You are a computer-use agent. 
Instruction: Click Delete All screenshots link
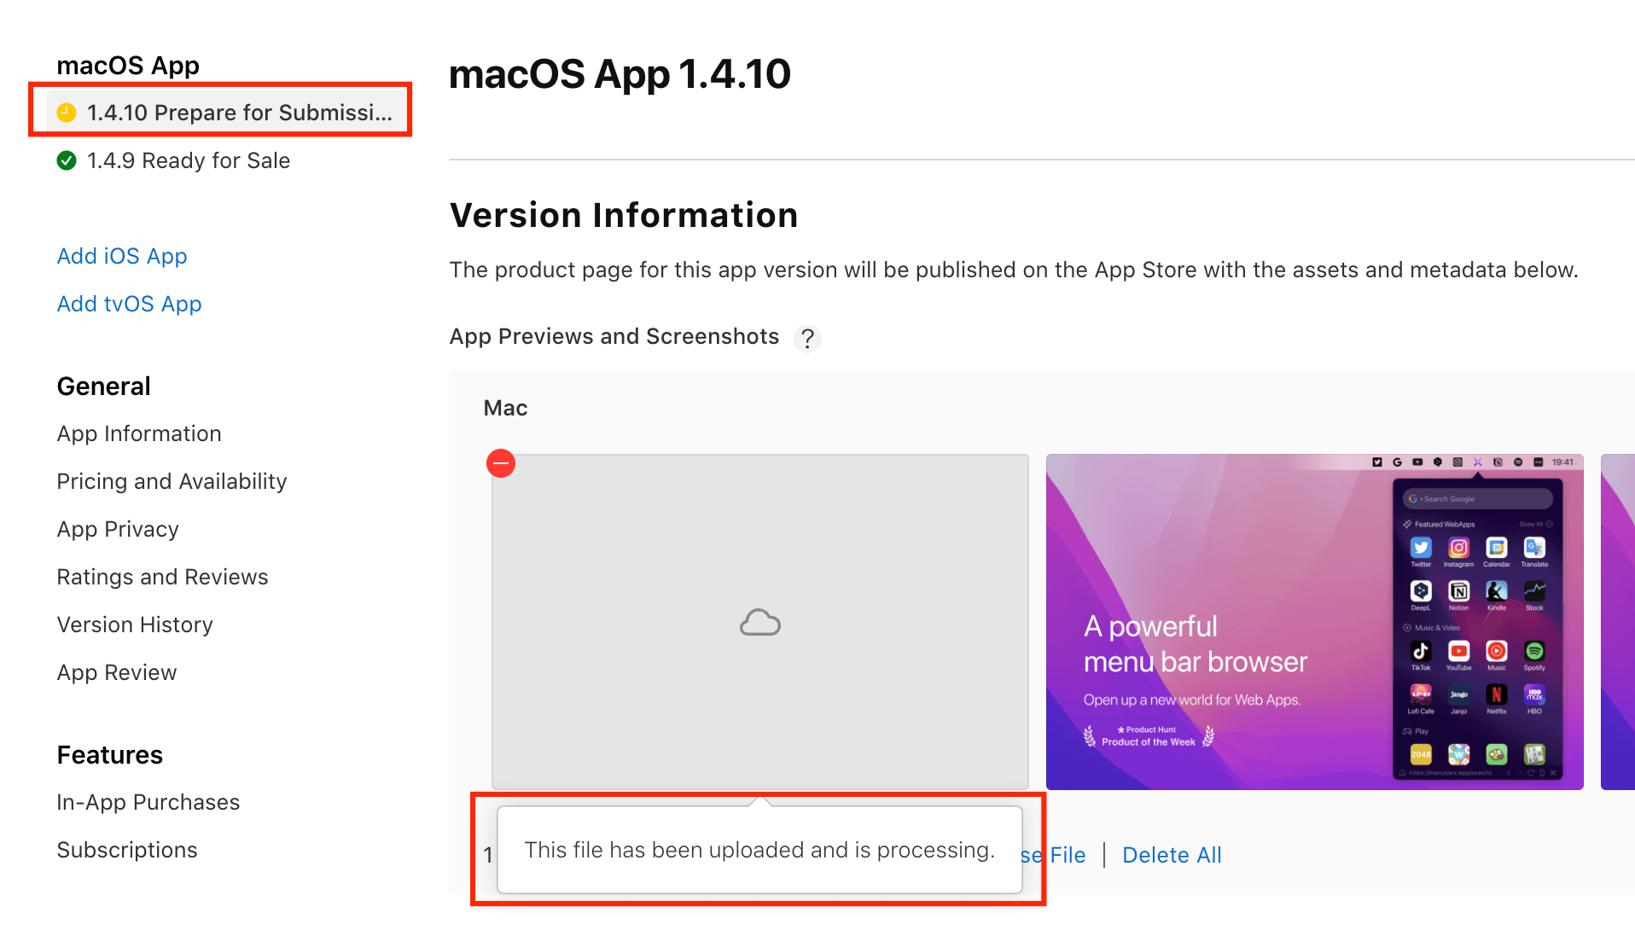(1172, 855)
